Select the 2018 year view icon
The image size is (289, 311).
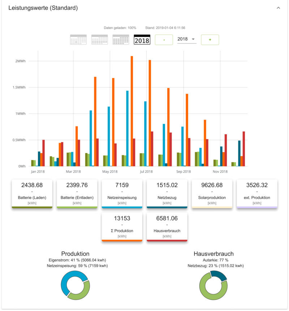click(142, 39)
